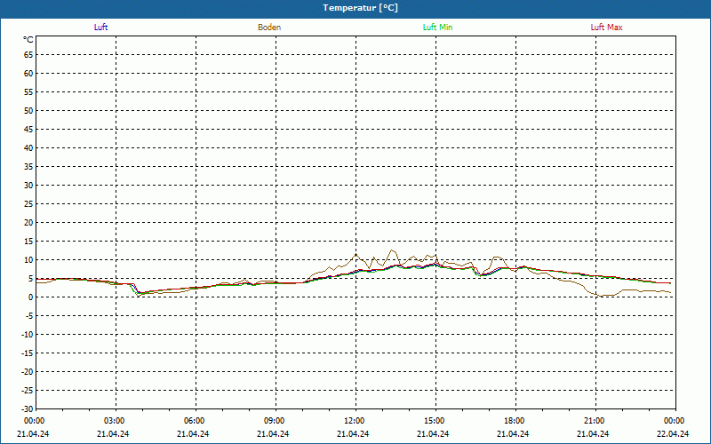Click the 40 value on y-axis

tap(28, 148)
